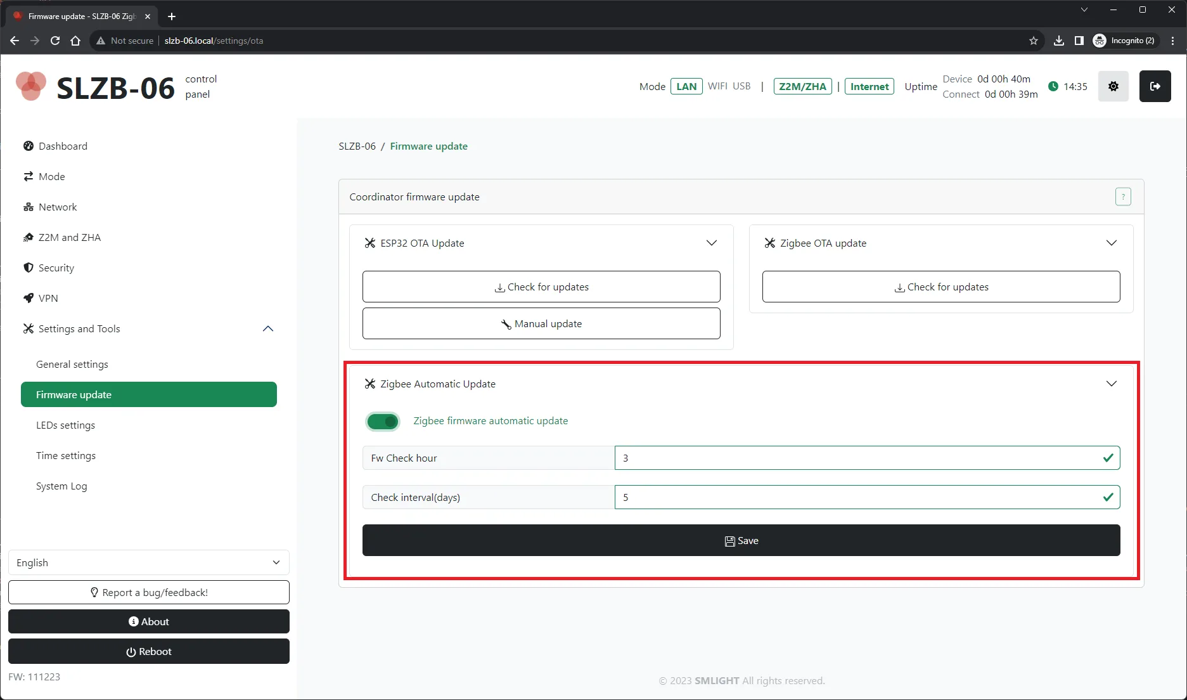
Task: Reload the page in browser
Action: (x=55, y=41)
